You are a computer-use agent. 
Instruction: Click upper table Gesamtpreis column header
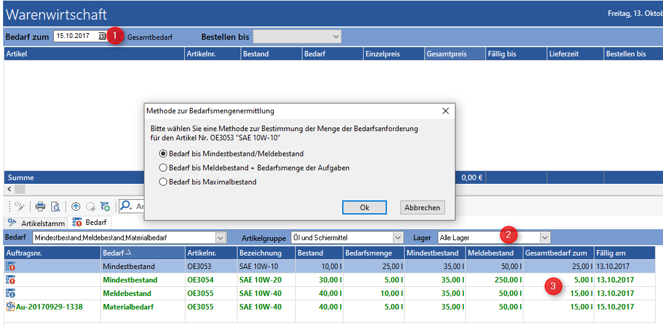coord(455,54)
